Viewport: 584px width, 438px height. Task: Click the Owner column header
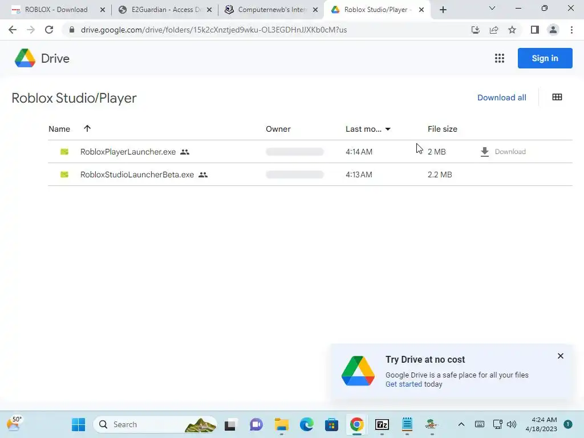point(278,129)
